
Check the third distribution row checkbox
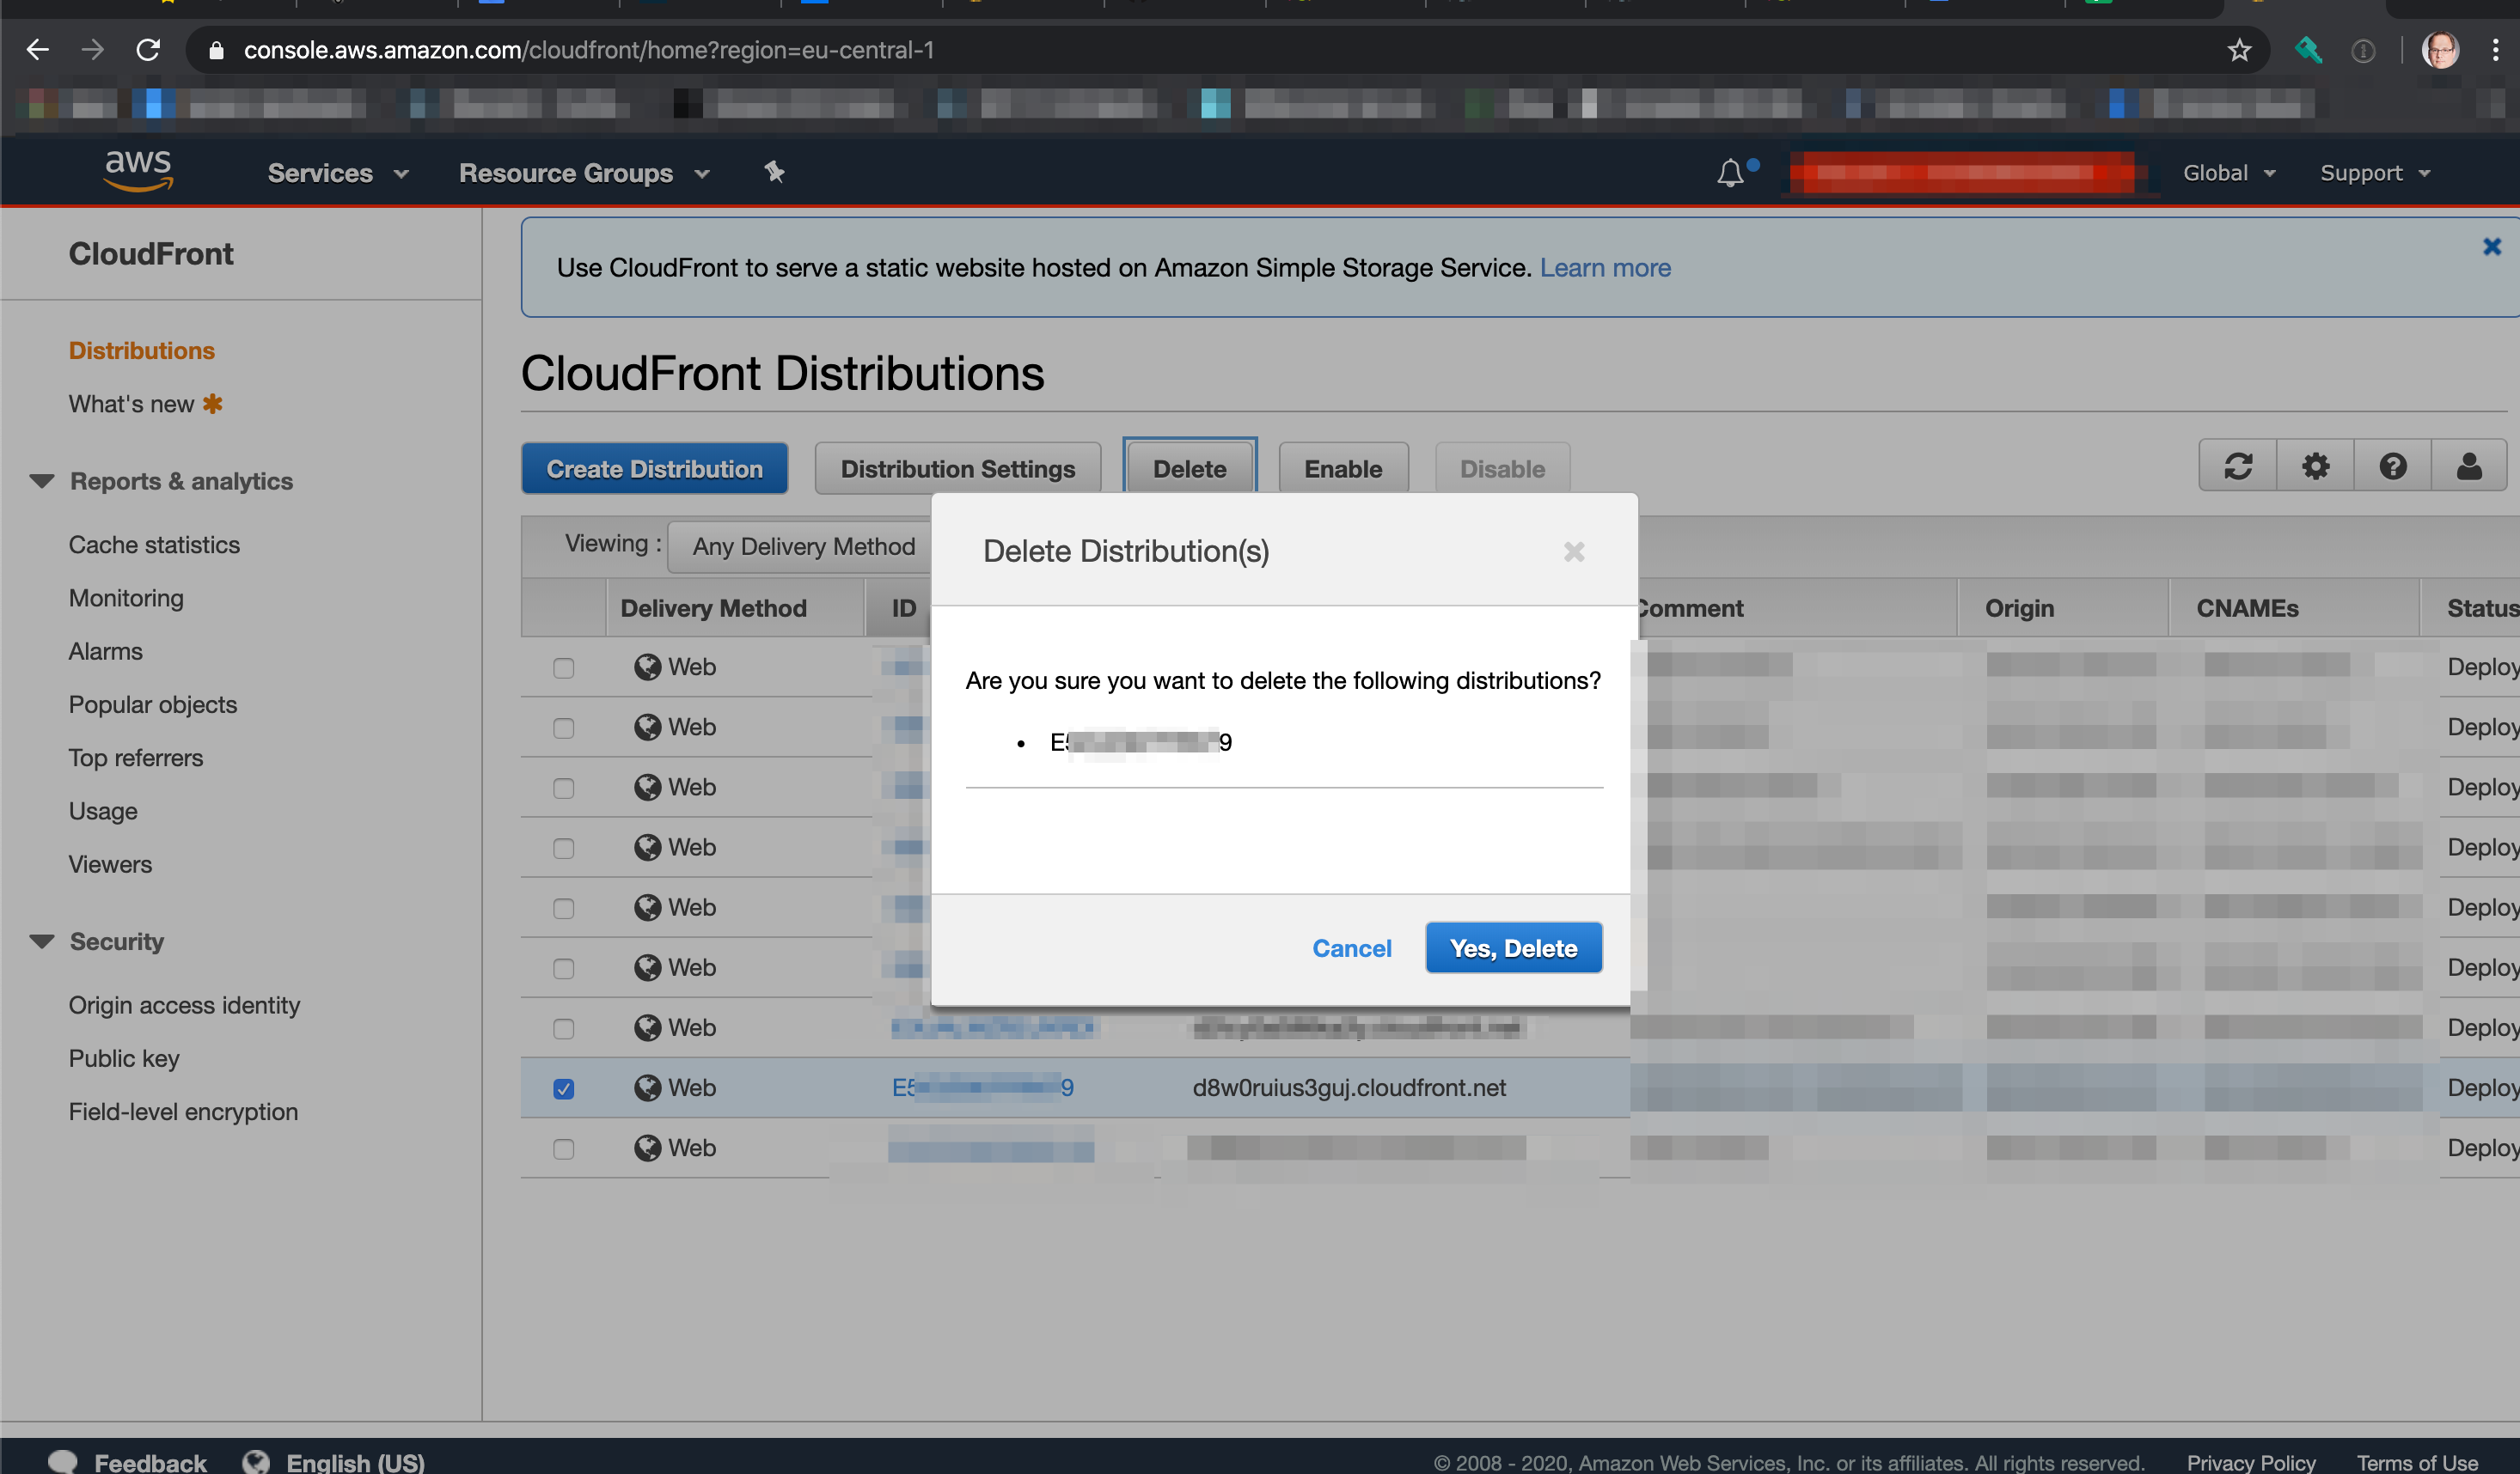[x=564, y=788]
